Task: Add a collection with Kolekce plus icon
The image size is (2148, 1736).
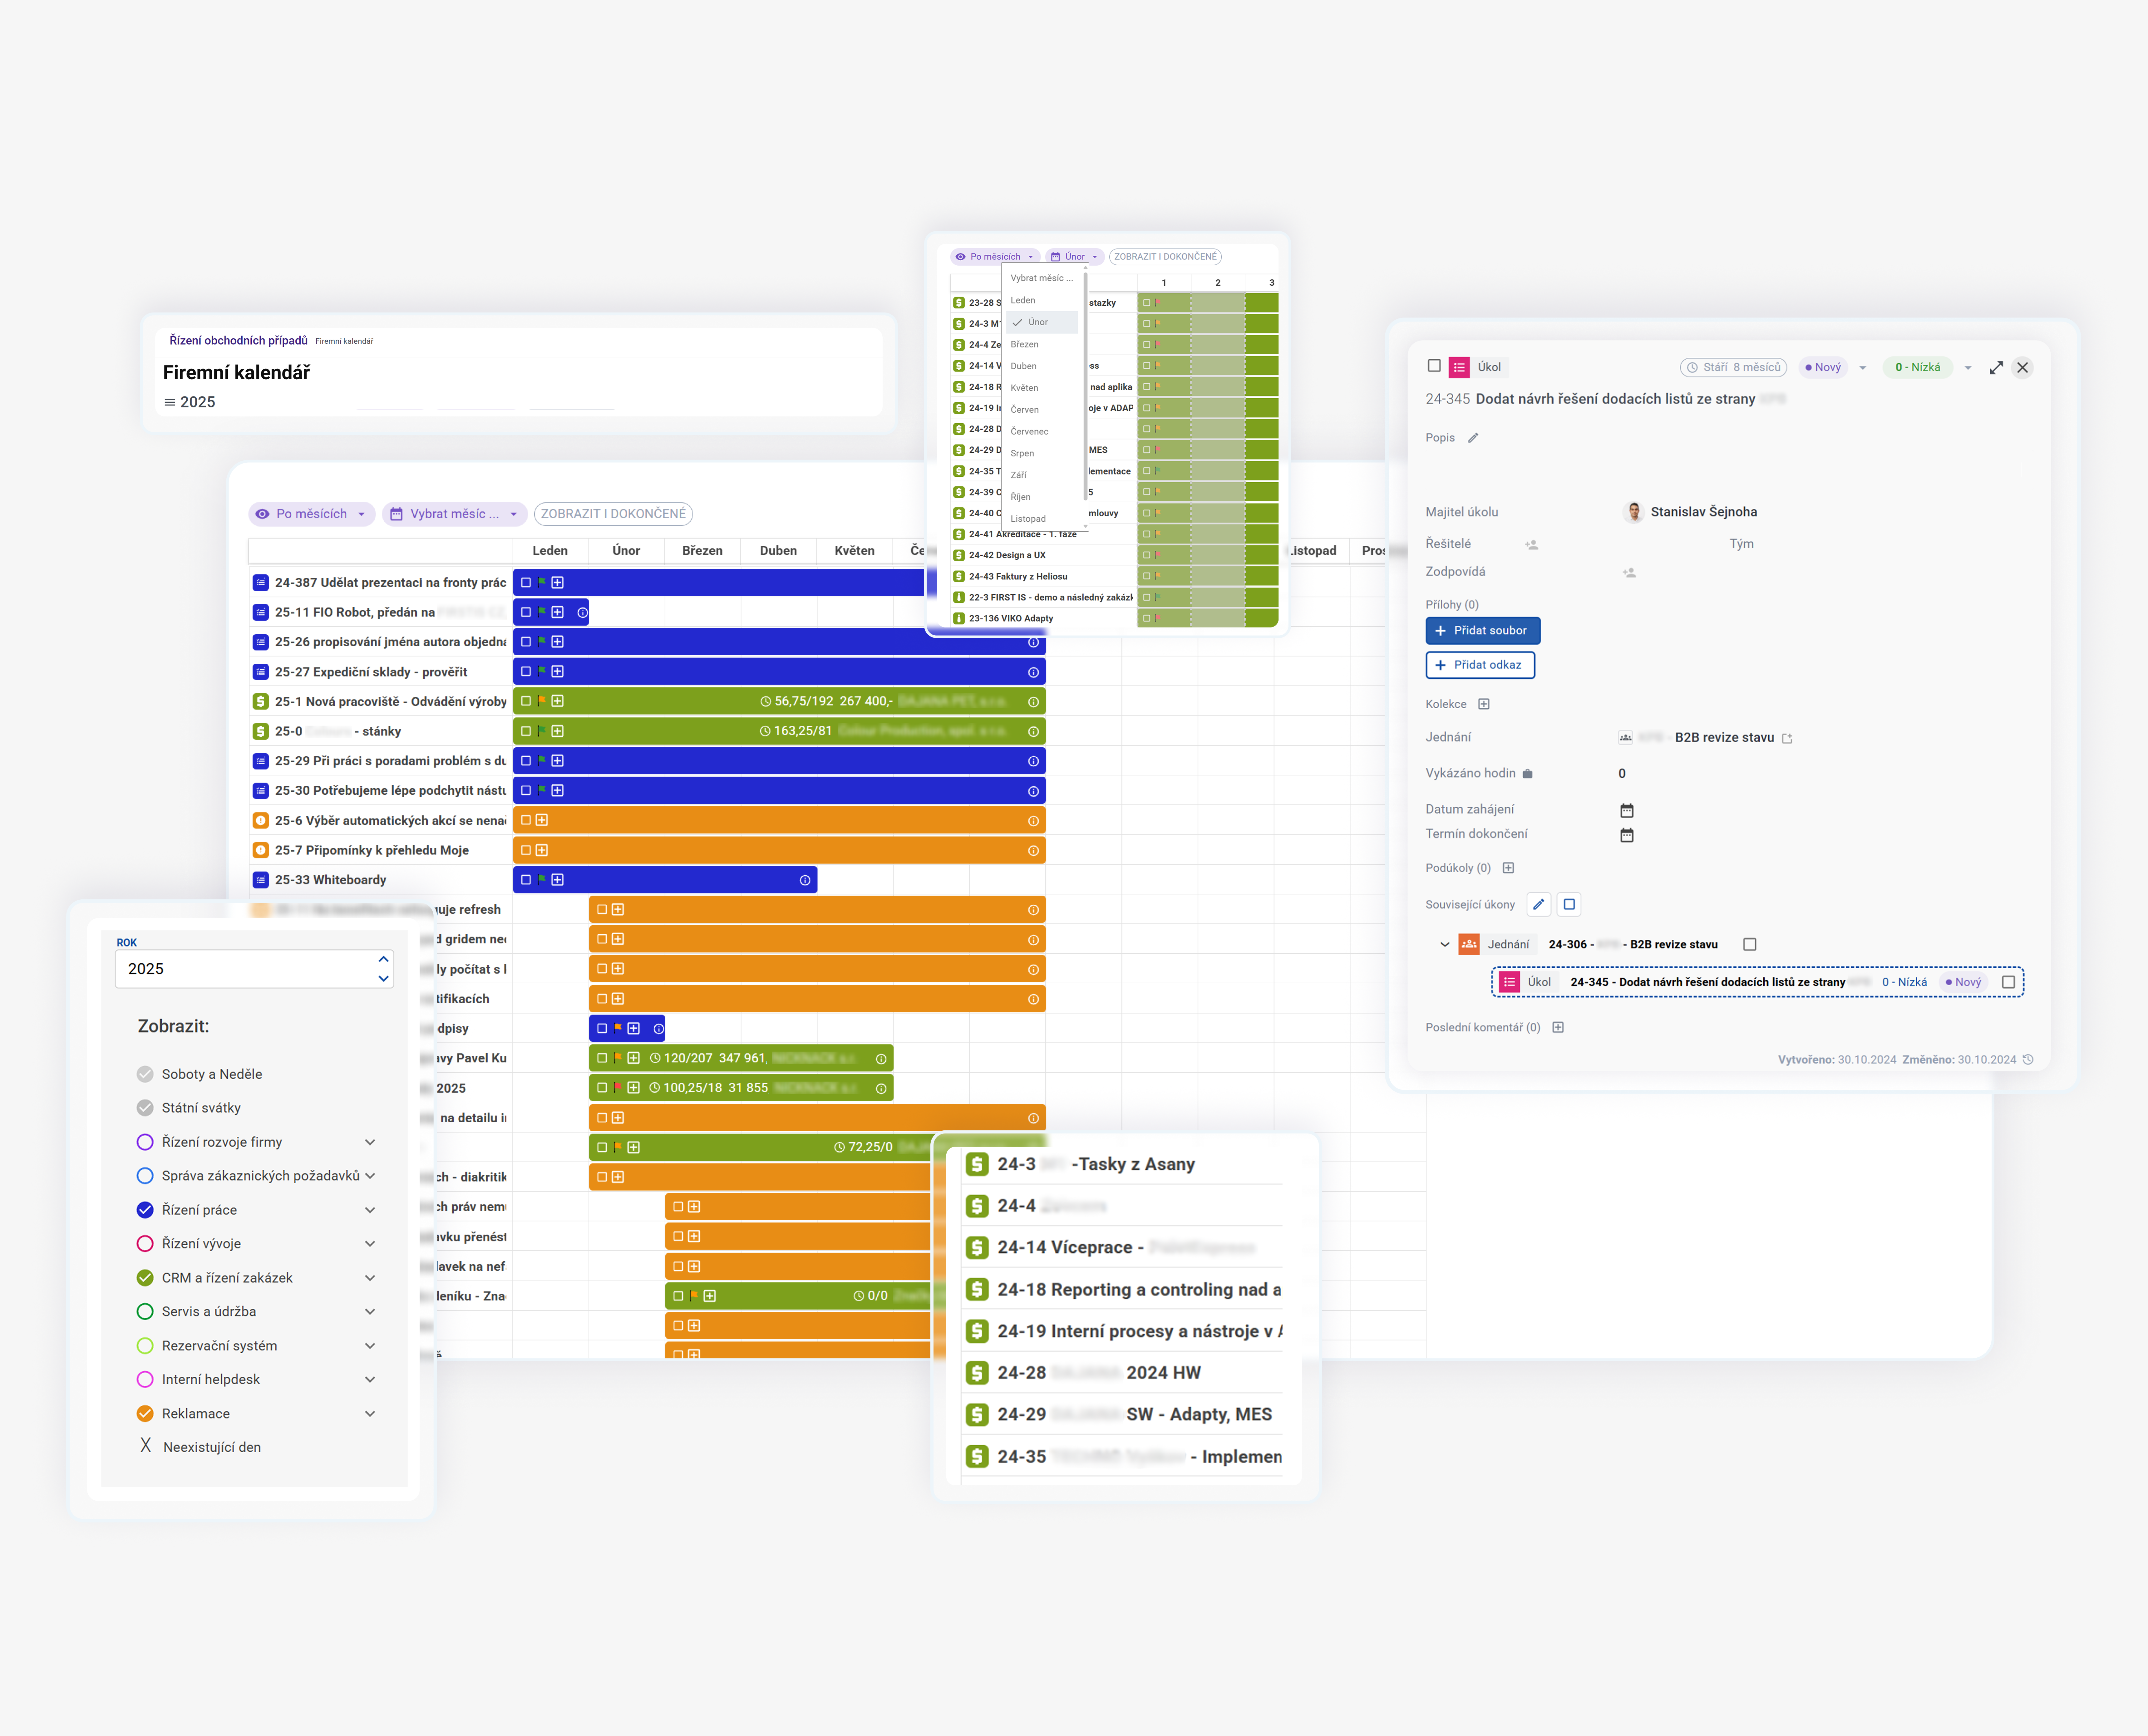Action: click(x=1484, y=704)
